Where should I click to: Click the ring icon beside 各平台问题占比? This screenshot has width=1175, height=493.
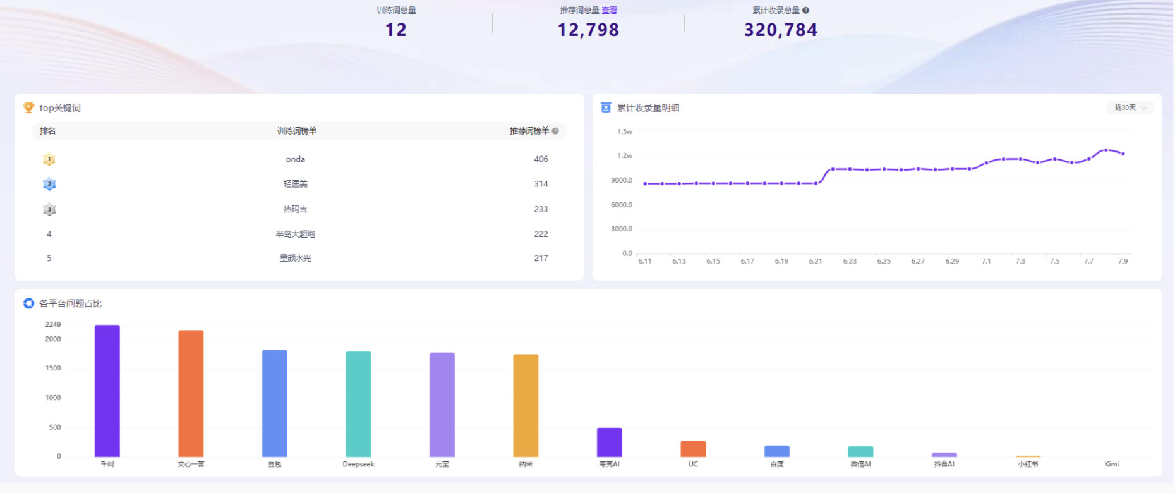point(28,303)
